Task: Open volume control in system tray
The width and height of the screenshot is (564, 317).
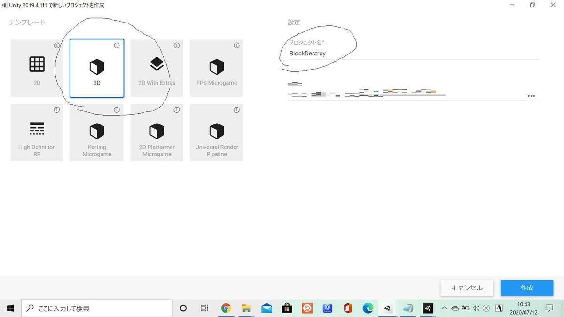Action: [x=476, y=309]
